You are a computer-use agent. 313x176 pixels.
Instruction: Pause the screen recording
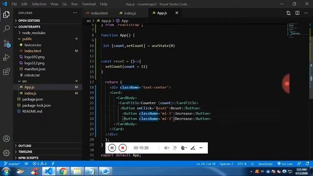pos(112,148)
